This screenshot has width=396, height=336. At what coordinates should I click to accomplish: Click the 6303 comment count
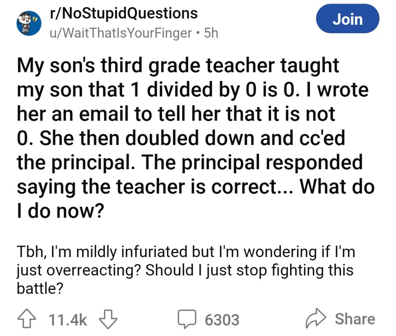tap(222, 319)
